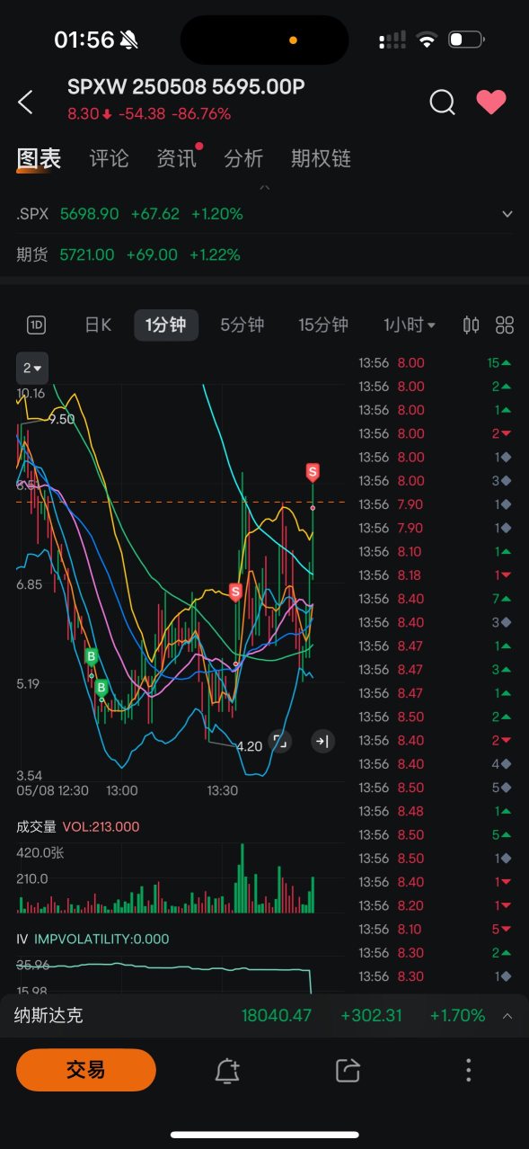Open the 期权链 tab

pyautogui.click(x=321, y=159)
